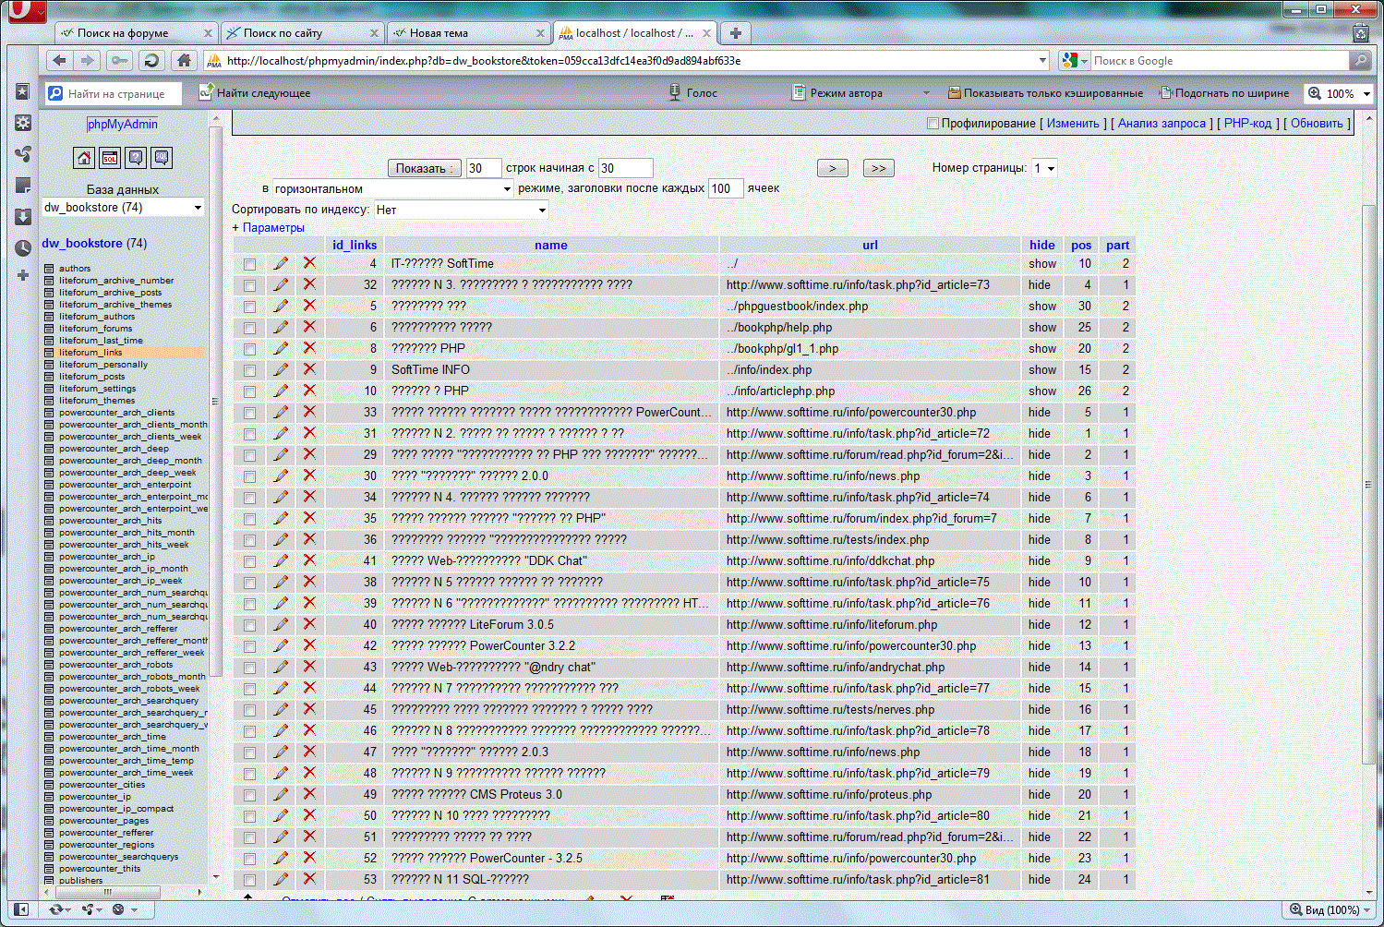Delete the SoftTime INFO row with red X
The image size is (1384, 927).
tap(309, 369)
